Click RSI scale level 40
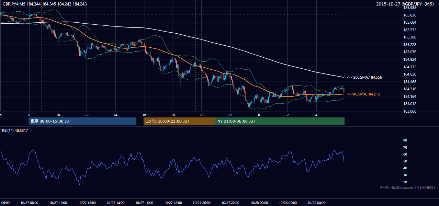439x206 pixels. [x=405, y=168]
